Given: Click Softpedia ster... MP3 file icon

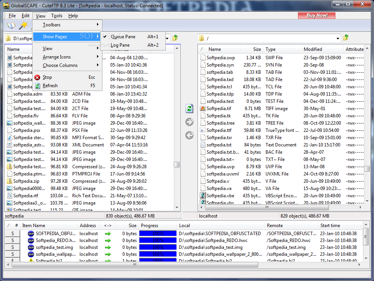Looking at the screenshot, I should (10, 138).
